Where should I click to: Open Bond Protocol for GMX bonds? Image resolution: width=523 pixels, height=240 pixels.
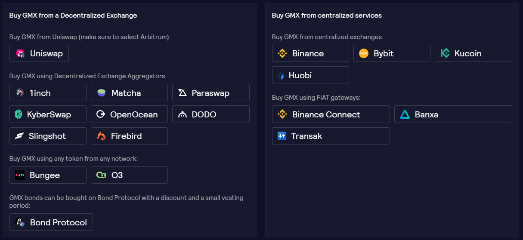click(x=51, y=222)
